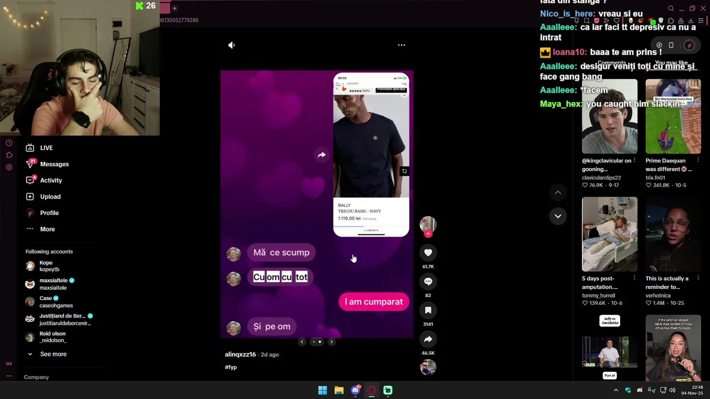Screen dimensions: 710x399
Task: Open the sidebar three-dot setup menu
Action: coord(9,376)
